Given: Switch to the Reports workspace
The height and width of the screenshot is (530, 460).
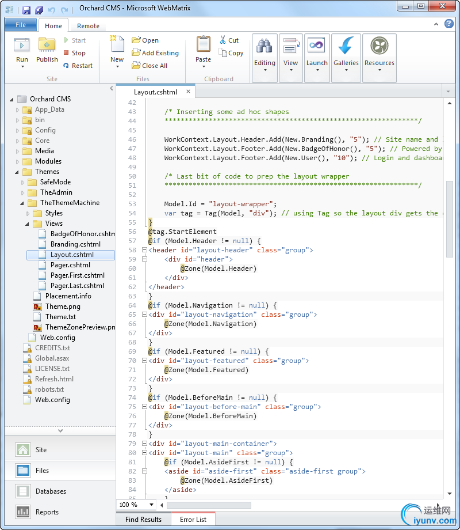Looking at the screenshot, I should click(x=60, y=512).
